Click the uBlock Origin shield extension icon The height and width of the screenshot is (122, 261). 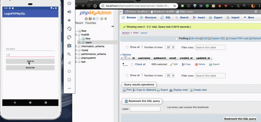coord(226,6)
